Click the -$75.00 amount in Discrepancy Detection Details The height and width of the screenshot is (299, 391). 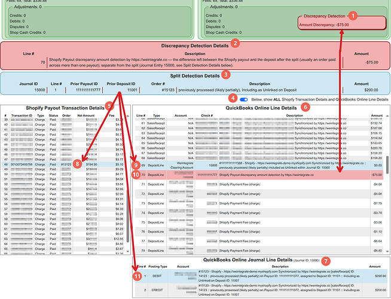(x=371, y=62)
